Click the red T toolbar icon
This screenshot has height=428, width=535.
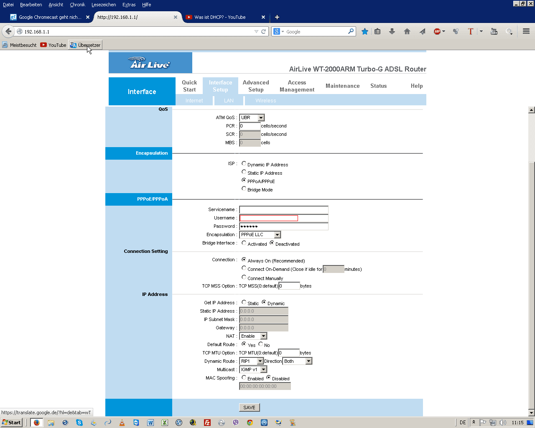click(x=471, y=31)
